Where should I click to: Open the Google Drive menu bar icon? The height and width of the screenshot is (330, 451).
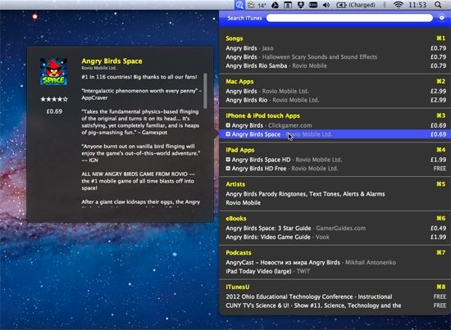click(275, 5)
